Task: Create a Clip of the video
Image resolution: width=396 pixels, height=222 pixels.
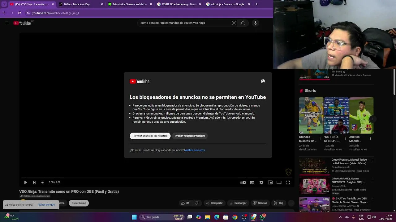Action: pyautogui.click(x=278, y=203)
